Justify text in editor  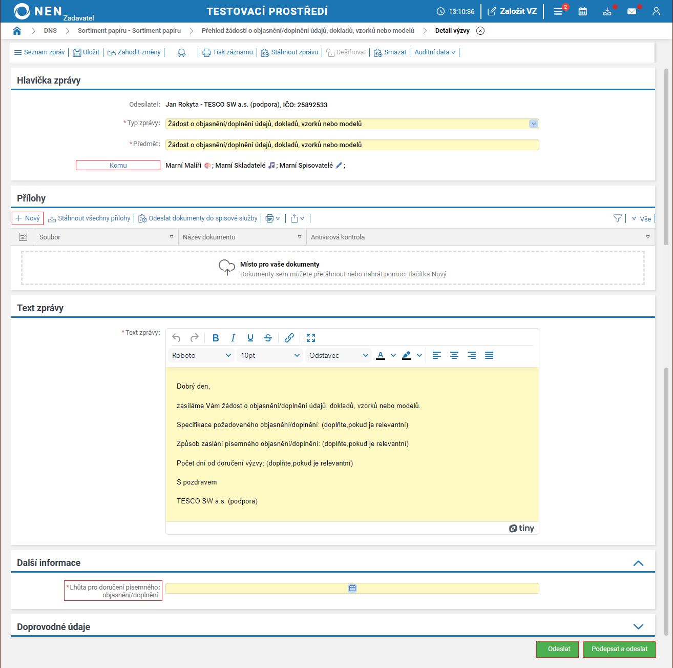click(489, 355)
